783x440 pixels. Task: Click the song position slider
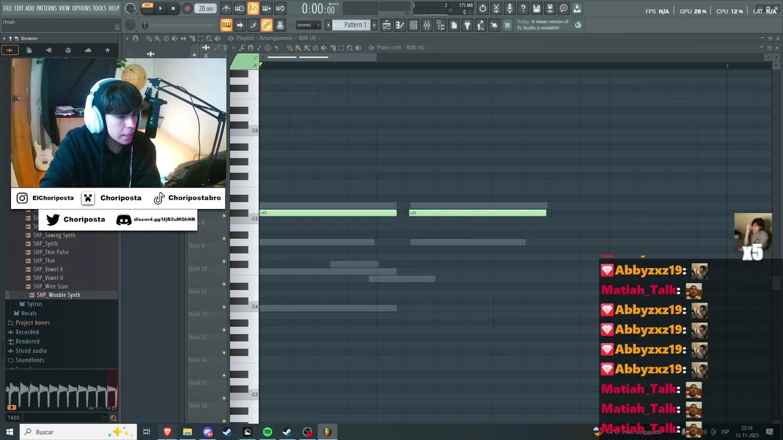[x=180, y=25]
